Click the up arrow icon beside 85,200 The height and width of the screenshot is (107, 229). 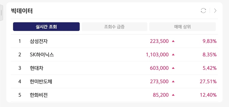[x=173, y=95]
